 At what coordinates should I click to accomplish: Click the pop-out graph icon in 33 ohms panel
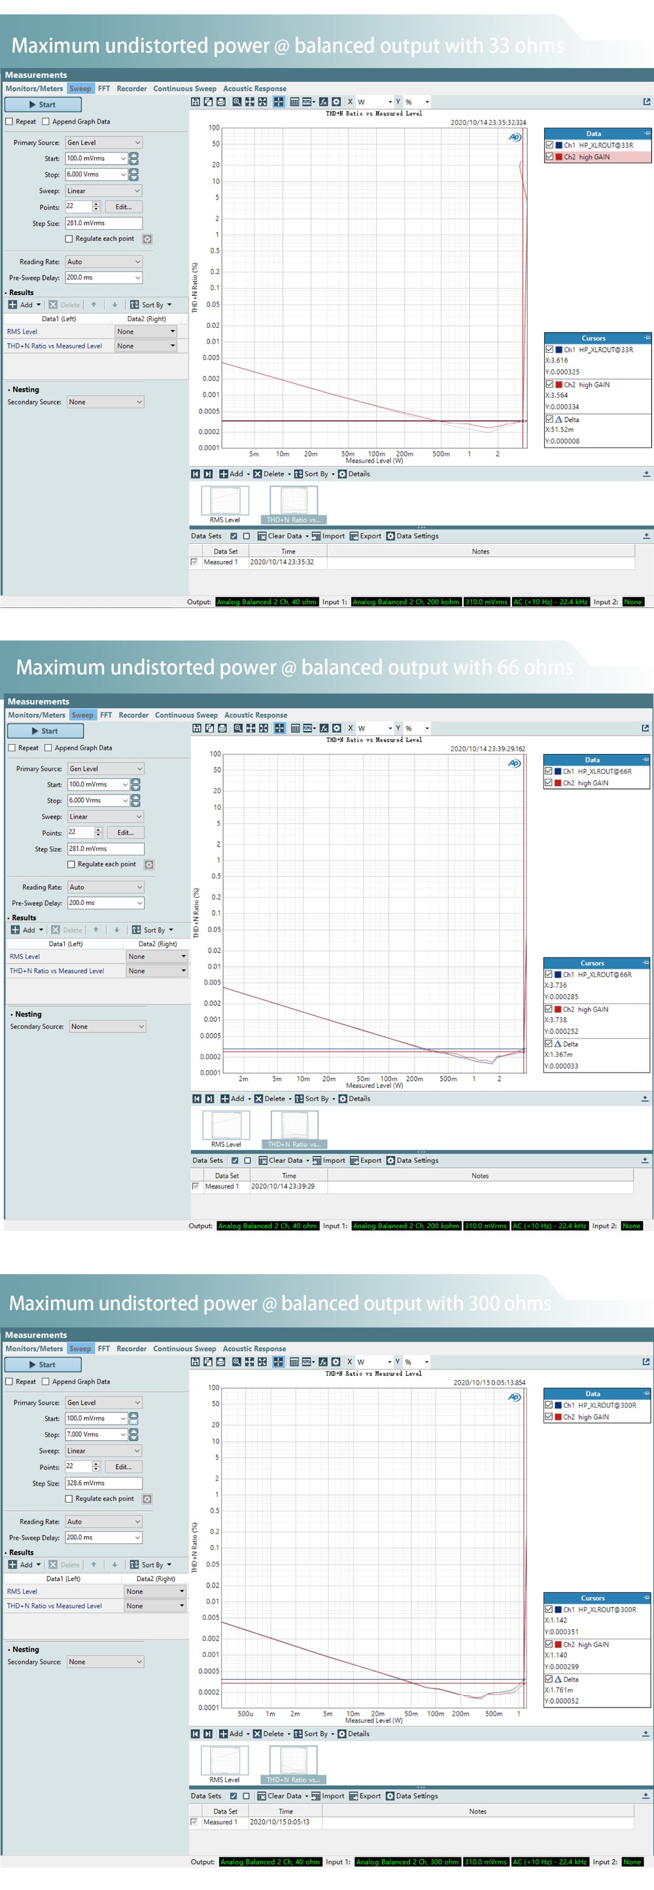tap(646, 102)
